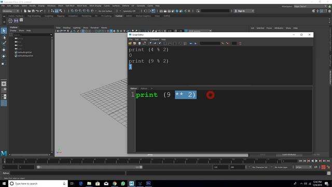This screenshot has height=187, width=332.
Task: Click the Windows Start button
Action: pyautogui.click(x=4, y=183)
